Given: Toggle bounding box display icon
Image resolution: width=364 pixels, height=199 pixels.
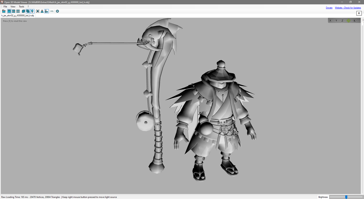Looking at the screenshot, I should coord(38,11).
